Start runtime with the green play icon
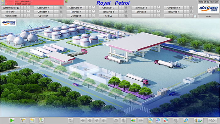The width and height of the screenshot is (220, 124). click(x=12, y=120)
